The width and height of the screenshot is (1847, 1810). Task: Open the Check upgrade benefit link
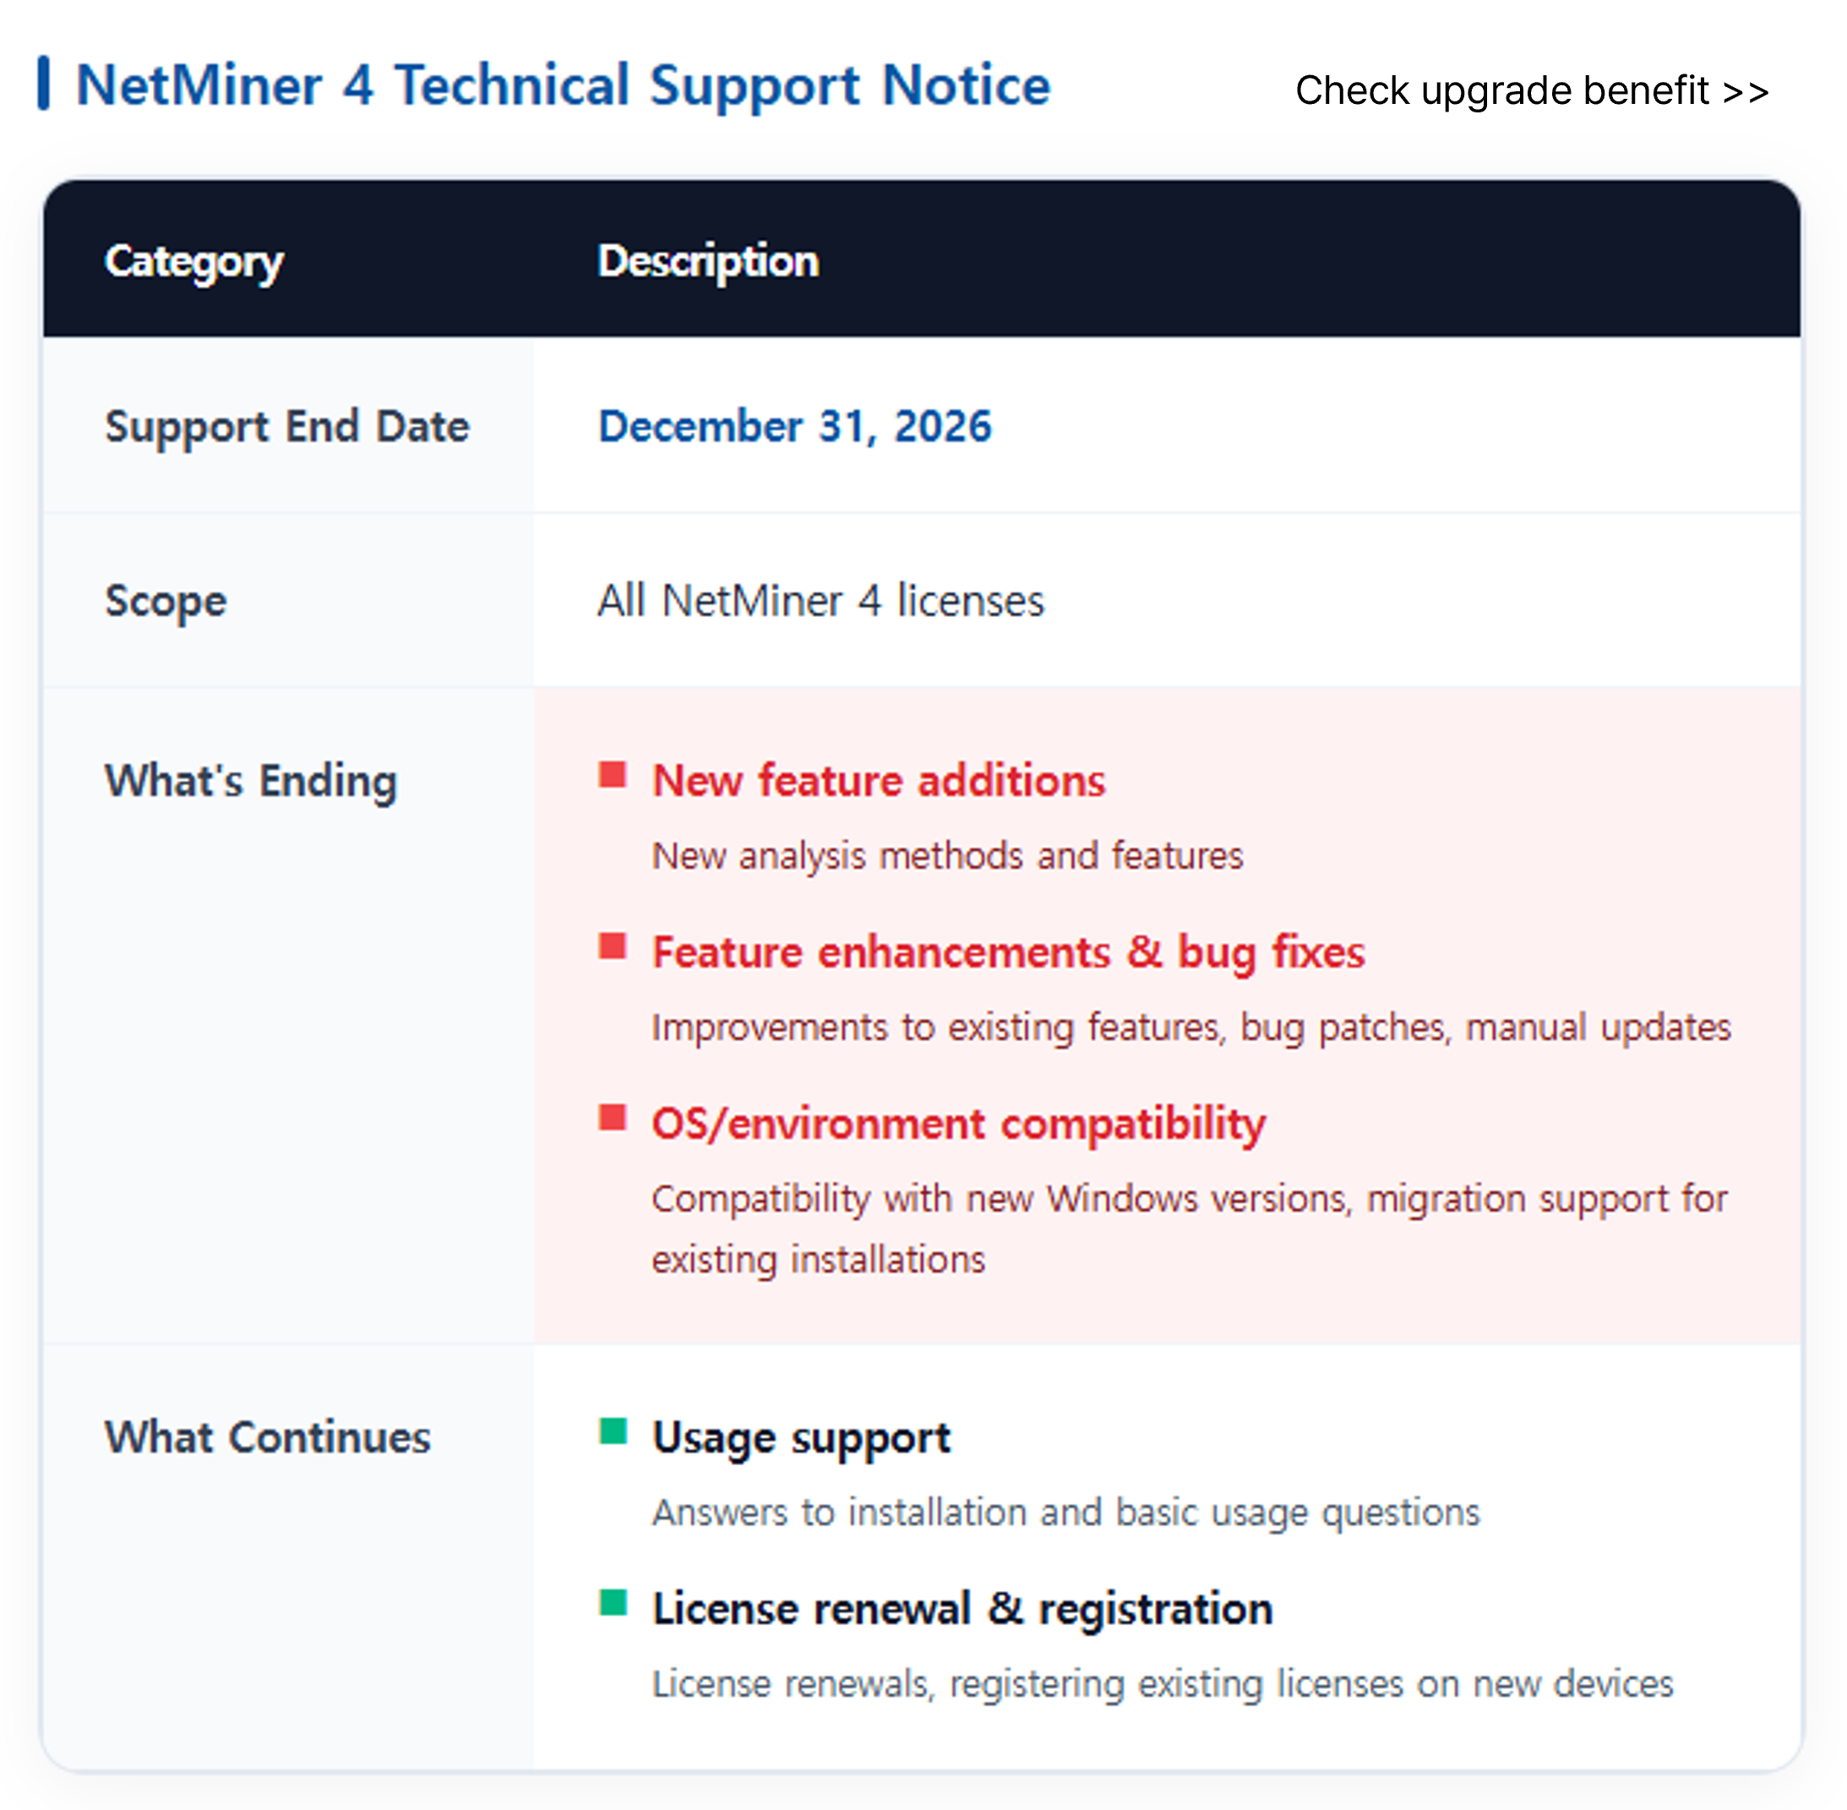point(1530,91)
